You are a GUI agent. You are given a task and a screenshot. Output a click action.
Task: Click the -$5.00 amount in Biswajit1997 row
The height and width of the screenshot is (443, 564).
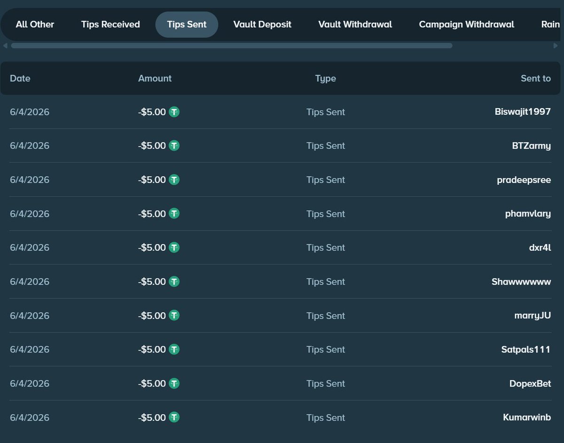click(x=152, y=112)
